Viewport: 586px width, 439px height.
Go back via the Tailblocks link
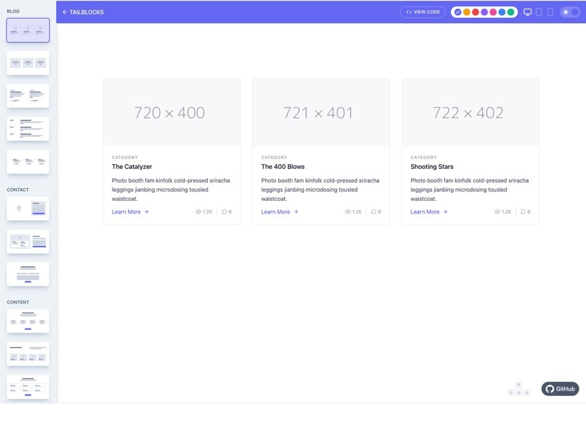[x=83, y=13]
